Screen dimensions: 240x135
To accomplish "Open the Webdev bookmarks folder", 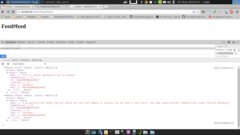I will coord(30,16).
